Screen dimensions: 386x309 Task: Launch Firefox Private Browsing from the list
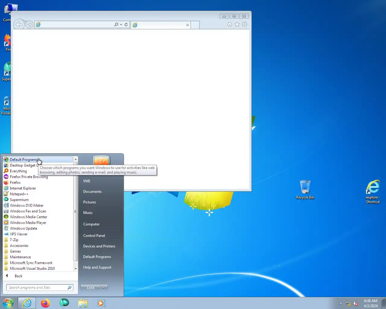(38, 177)
